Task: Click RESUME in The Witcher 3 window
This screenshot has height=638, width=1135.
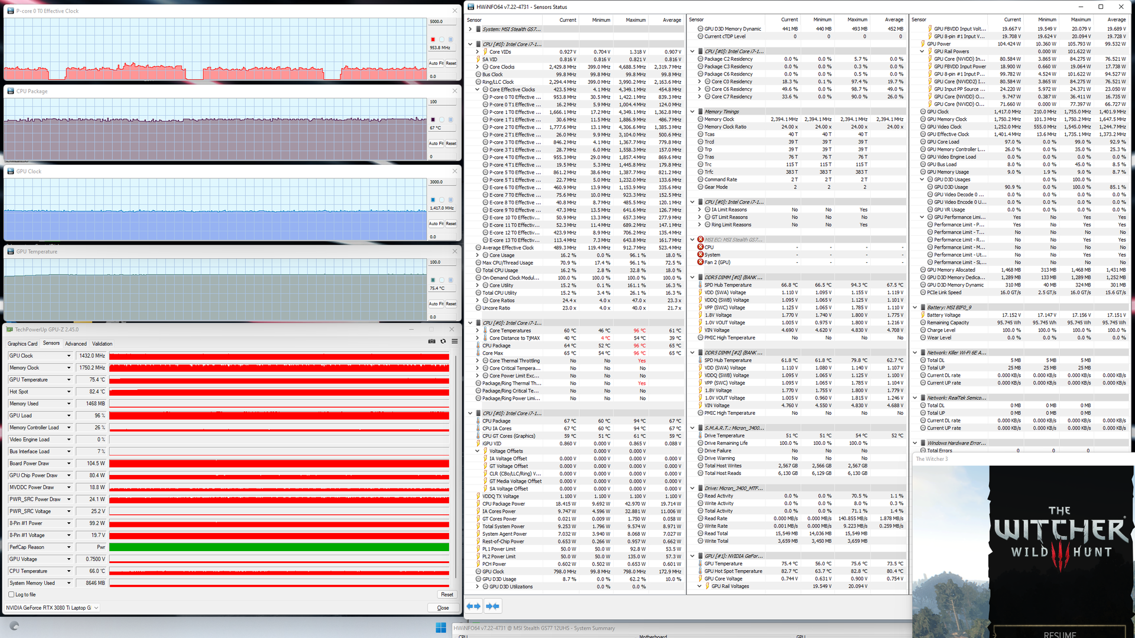Action: (x=1059, y=634)
